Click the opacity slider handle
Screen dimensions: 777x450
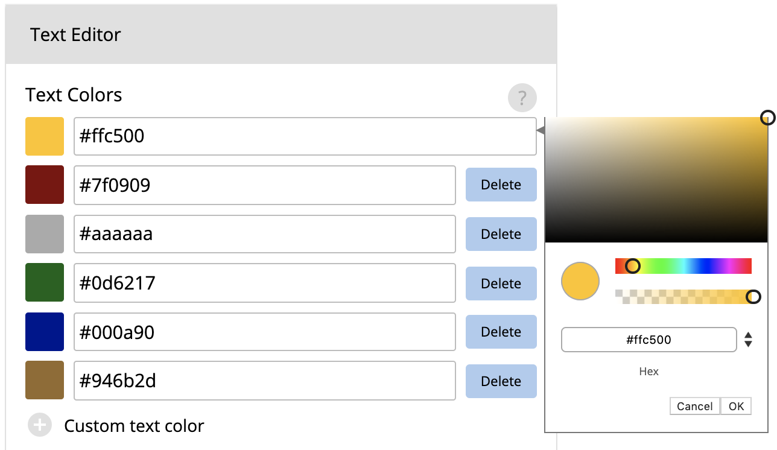pos(753,297)
